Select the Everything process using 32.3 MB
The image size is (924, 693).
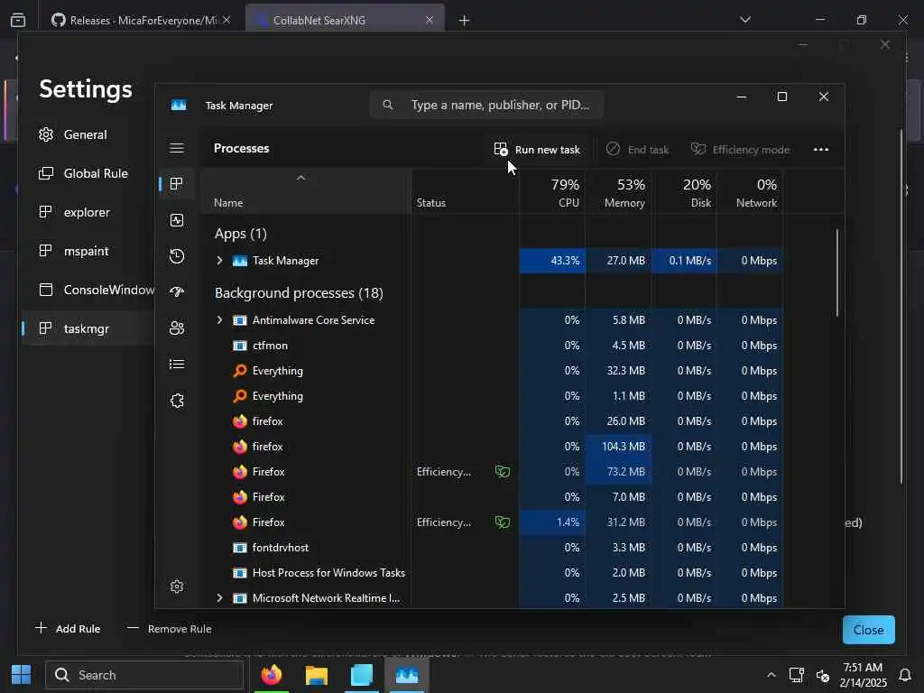tap(492, 371)
